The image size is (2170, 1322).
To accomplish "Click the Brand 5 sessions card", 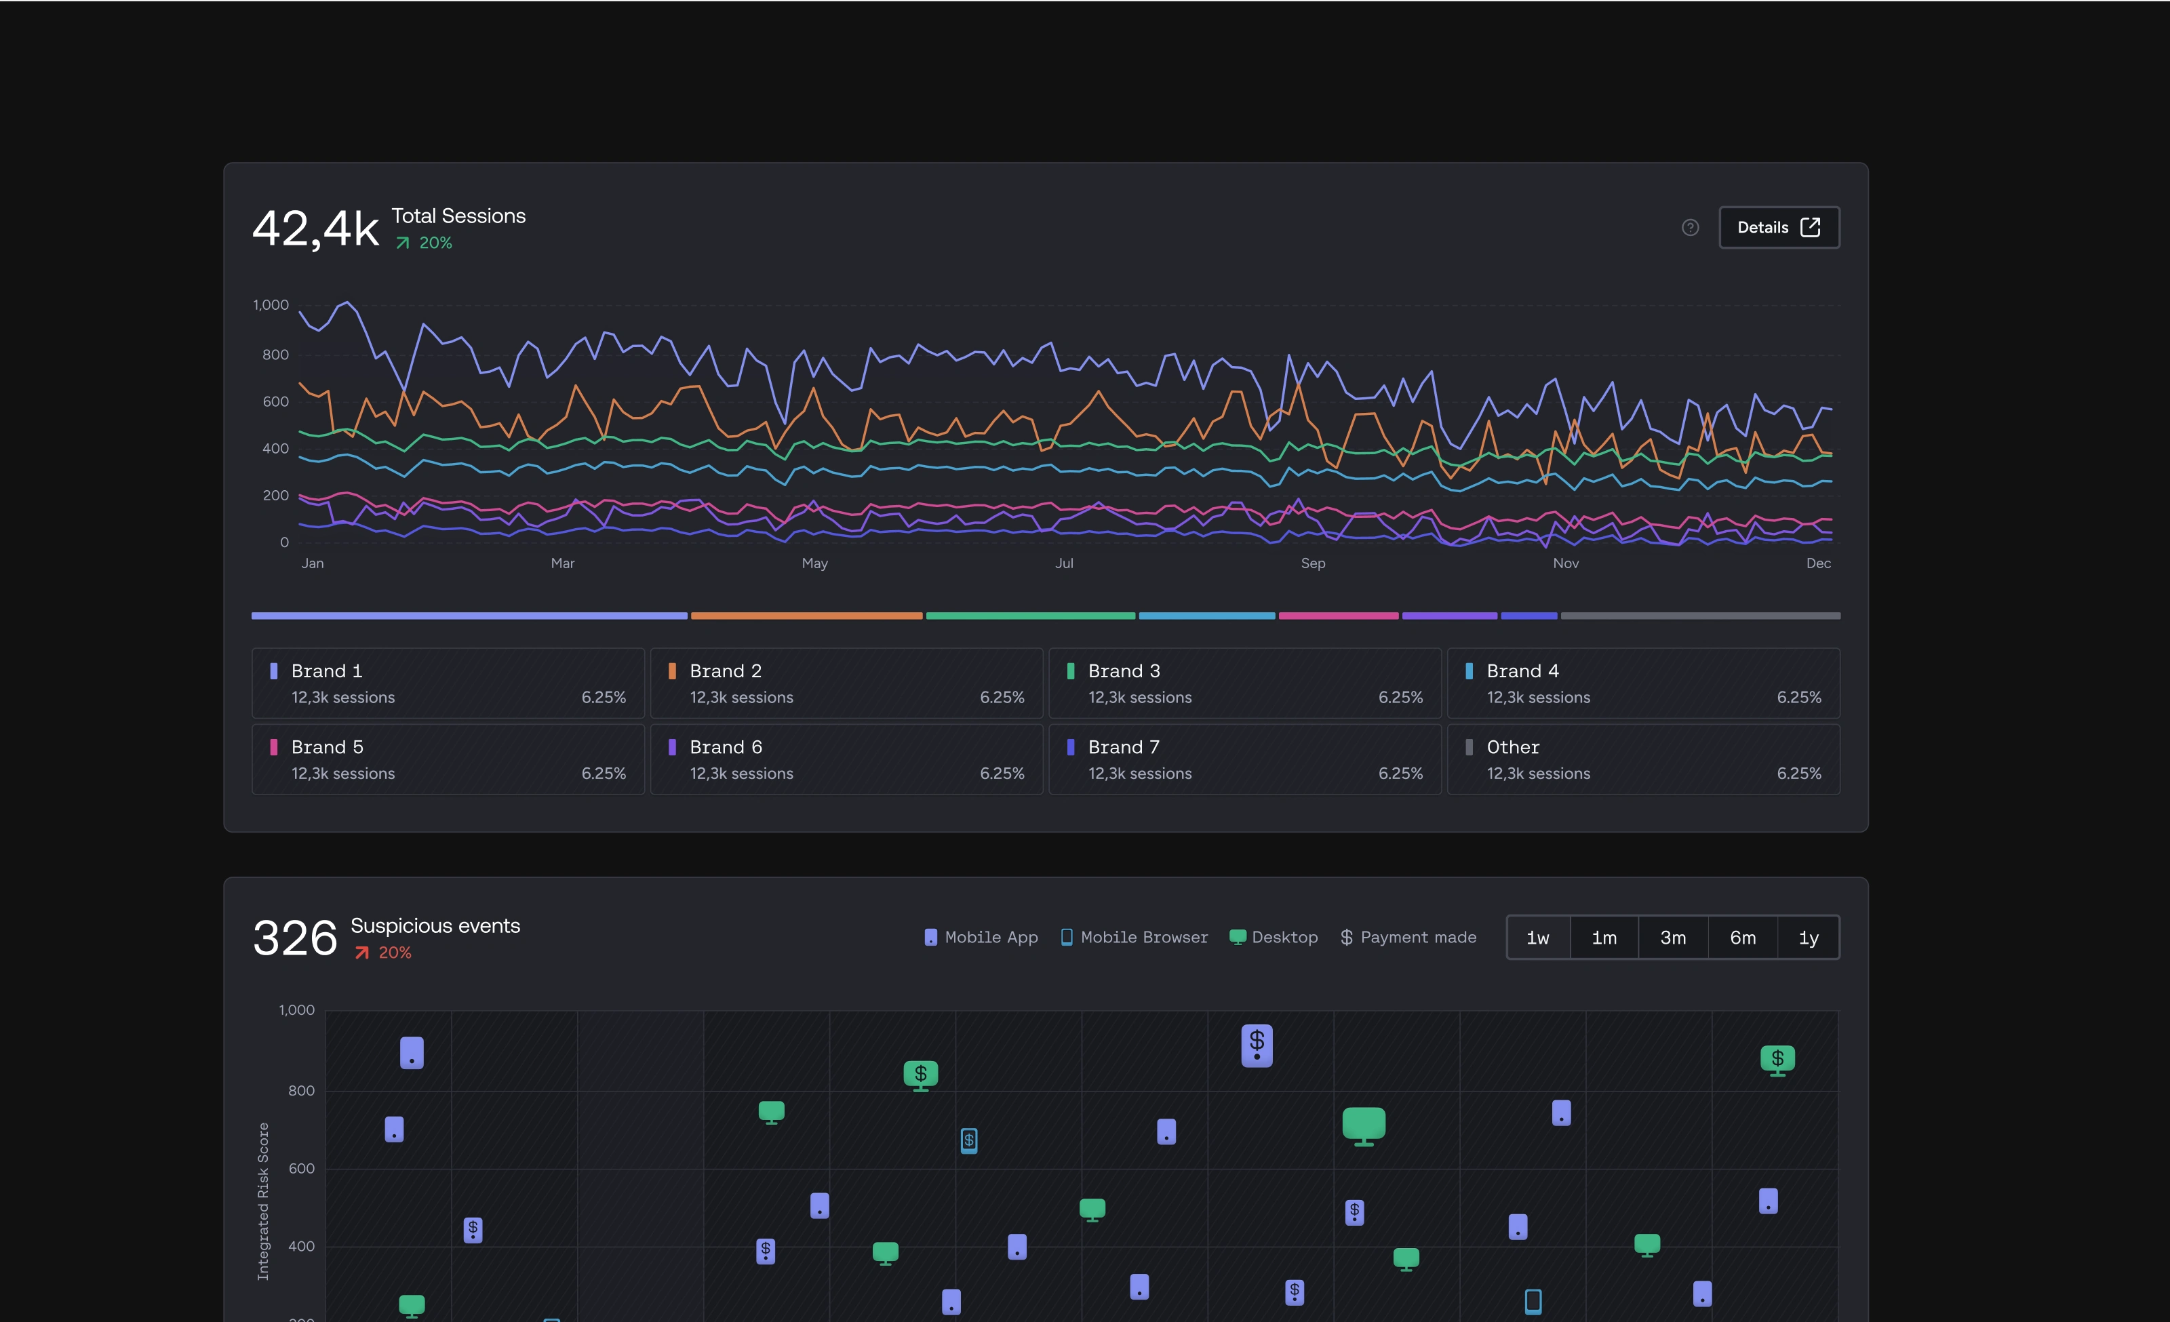I will 448,759.
